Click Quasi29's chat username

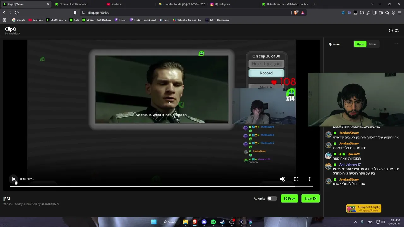(353, 154)
